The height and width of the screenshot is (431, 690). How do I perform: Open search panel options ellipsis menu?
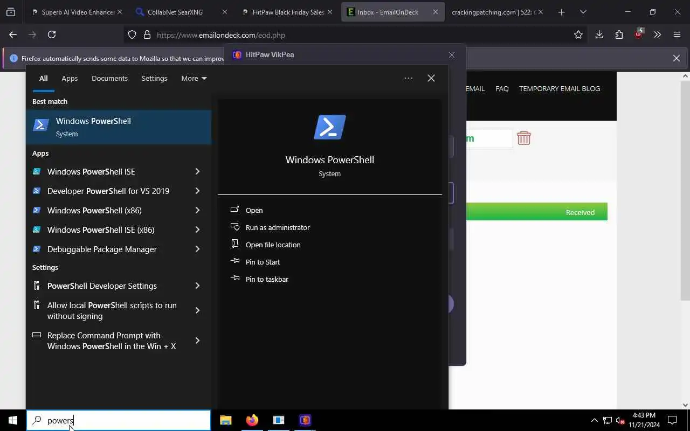click(x=409, y=78)
